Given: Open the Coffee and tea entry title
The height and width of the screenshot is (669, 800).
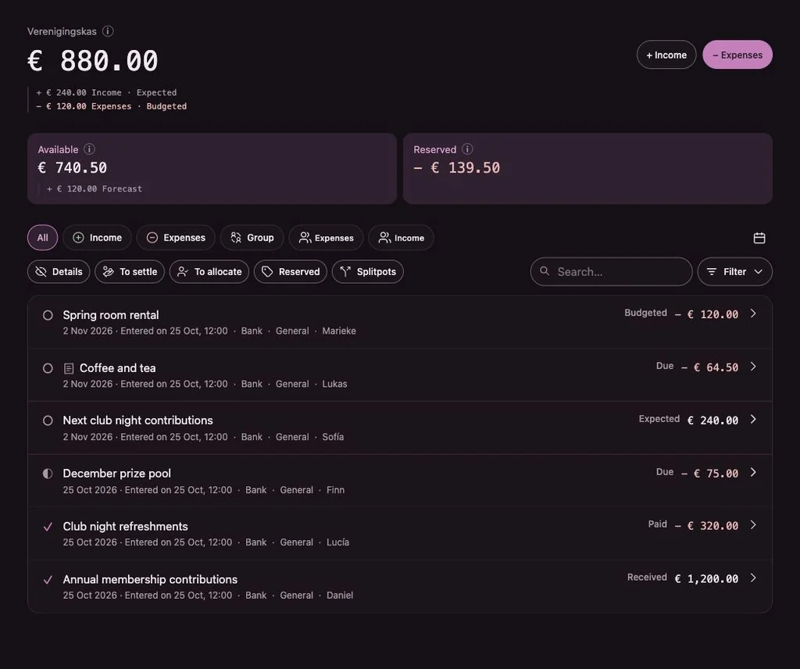Looking at the screenshot, I should pyautogui.click(x=117, y=368).
